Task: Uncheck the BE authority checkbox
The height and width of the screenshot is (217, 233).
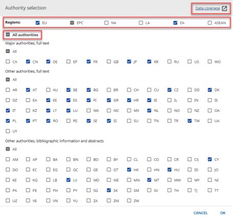Action: pos(68,90)
